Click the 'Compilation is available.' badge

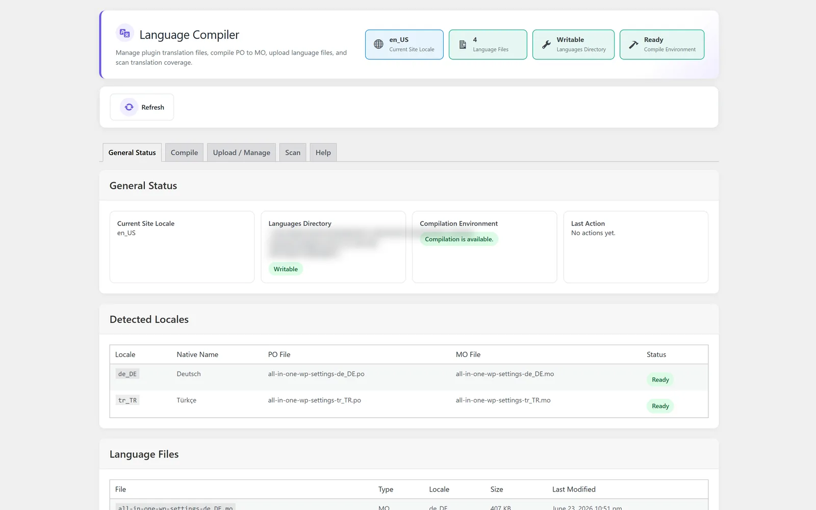coord(459,239)
